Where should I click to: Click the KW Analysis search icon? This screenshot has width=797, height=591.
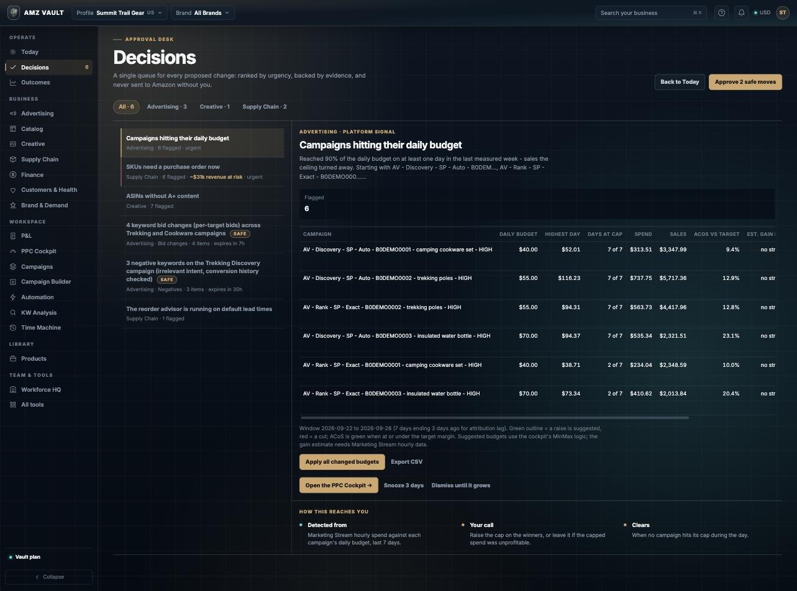pyautogui.click(x=13, y=313)
